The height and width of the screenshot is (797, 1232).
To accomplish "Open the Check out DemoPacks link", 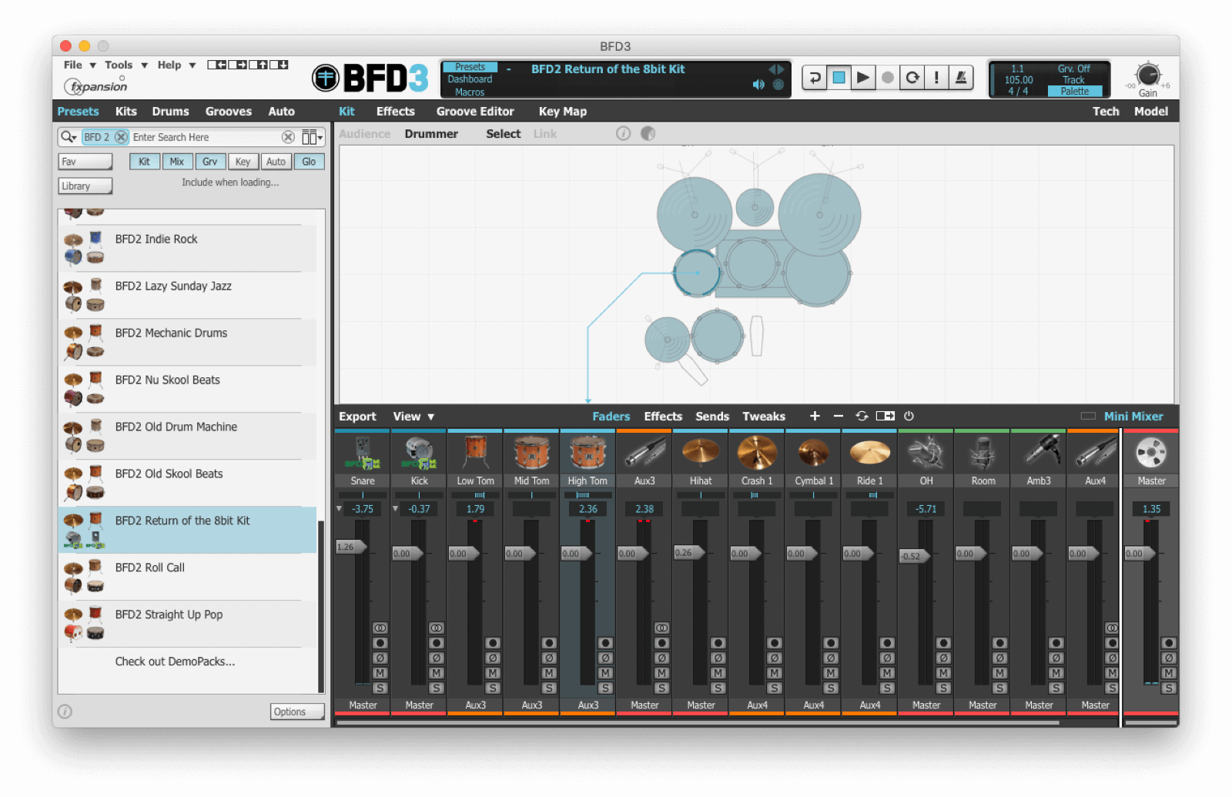I will click(x=175, y=661).
